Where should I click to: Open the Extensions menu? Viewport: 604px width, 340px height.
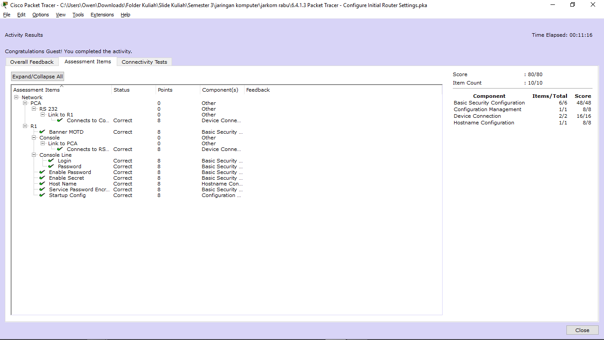[102, 15]
